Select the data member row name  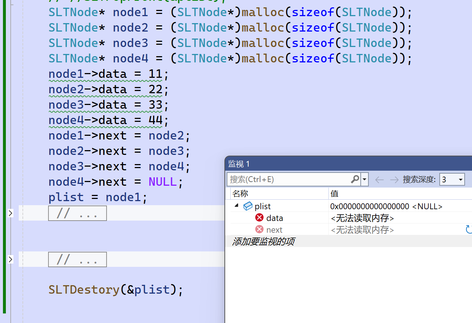[275, 218]
